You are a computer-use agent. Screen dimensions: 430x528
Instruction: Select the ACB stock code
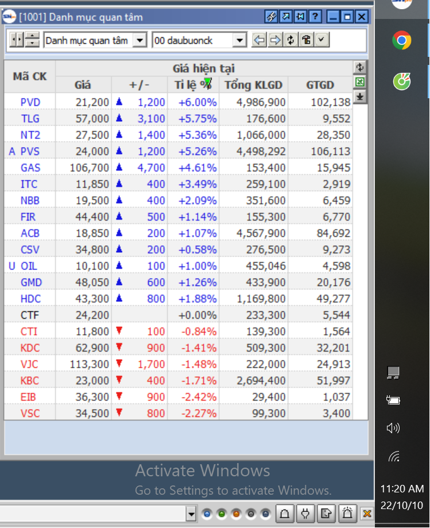pos(30,233)
